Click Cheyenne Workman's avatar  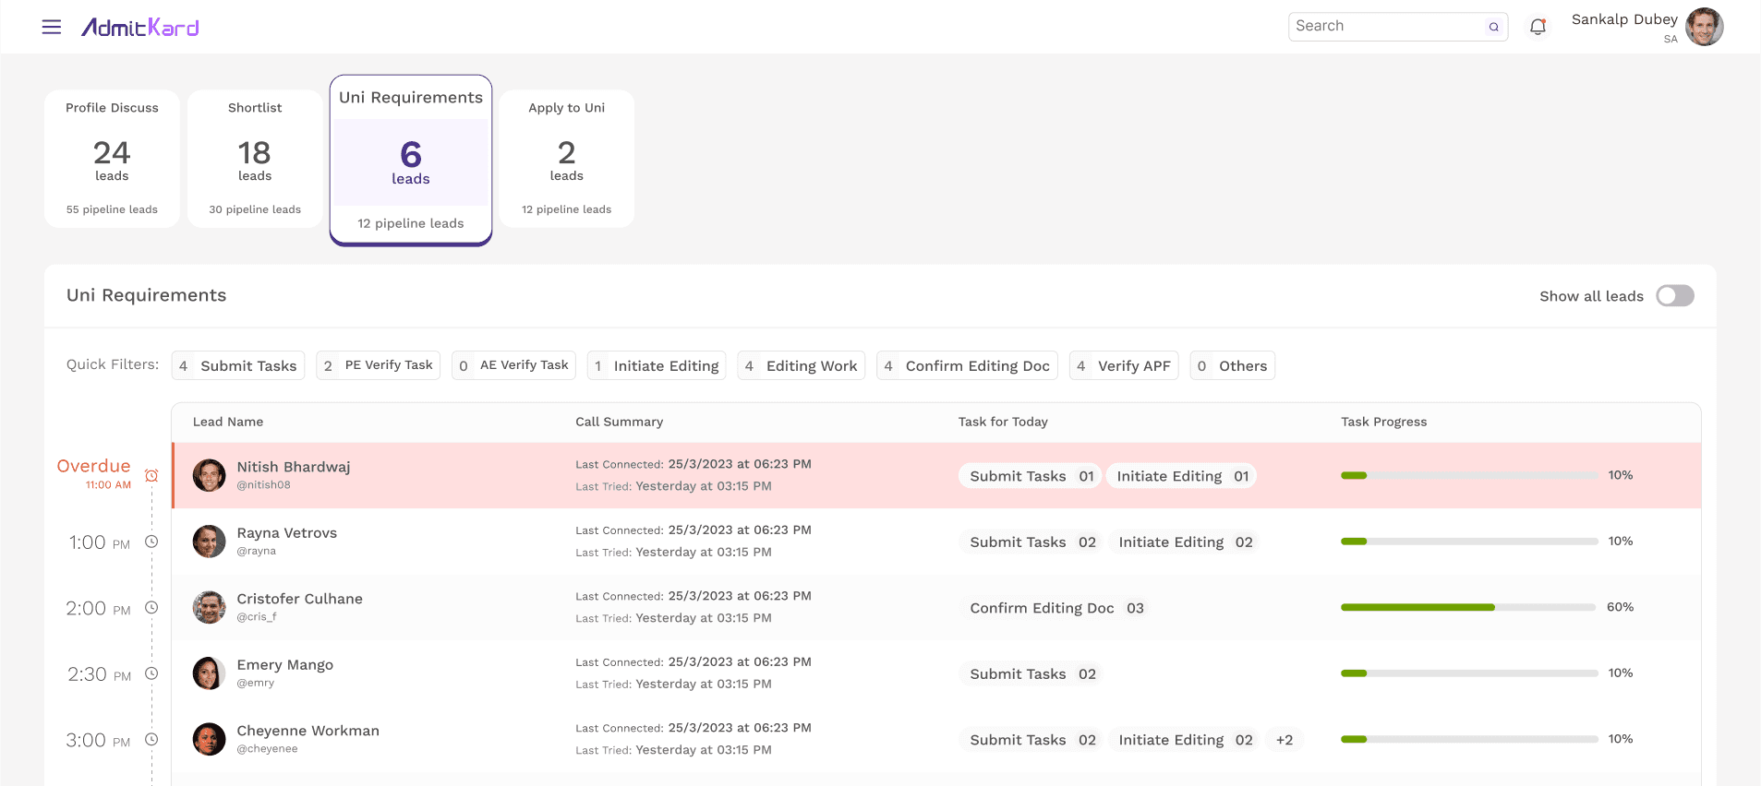pos(209,739)
